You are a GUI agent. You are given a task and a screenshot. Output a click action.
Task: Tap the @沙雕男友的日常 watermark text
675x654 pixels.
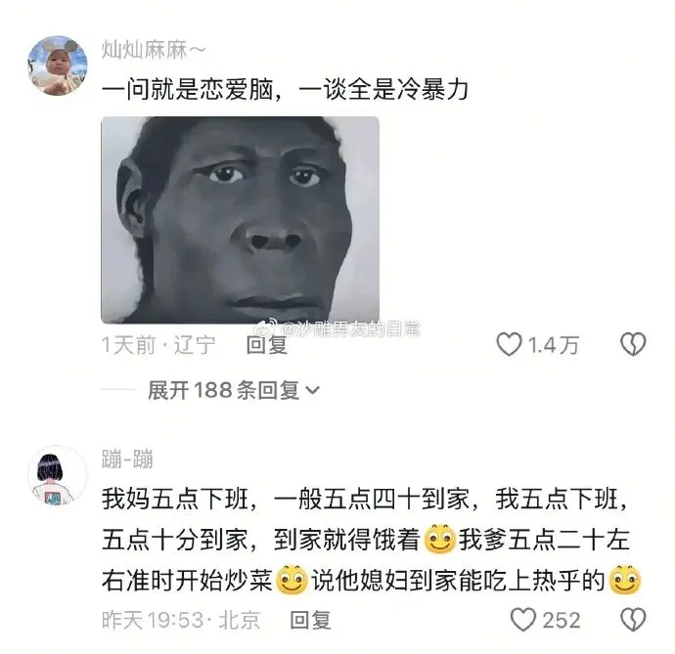click(350, 328)
